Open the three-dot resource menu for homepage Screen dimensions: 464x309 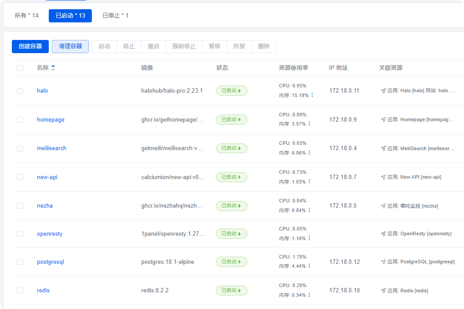pos(309,124)
